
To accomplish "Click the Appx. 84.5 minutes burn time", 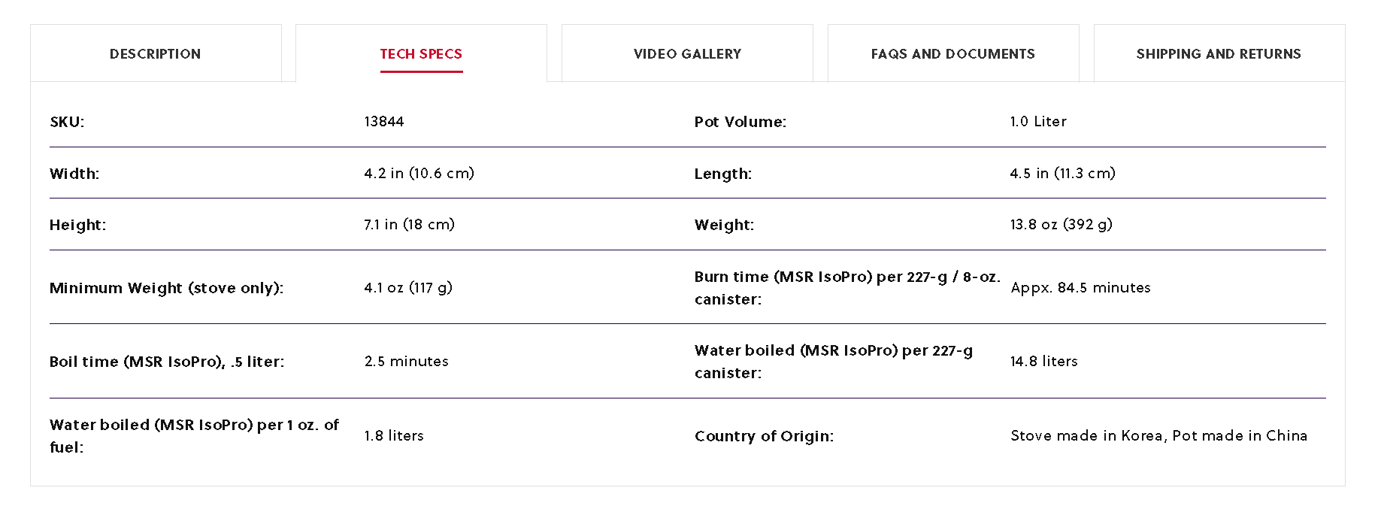I will [1080, 288].
